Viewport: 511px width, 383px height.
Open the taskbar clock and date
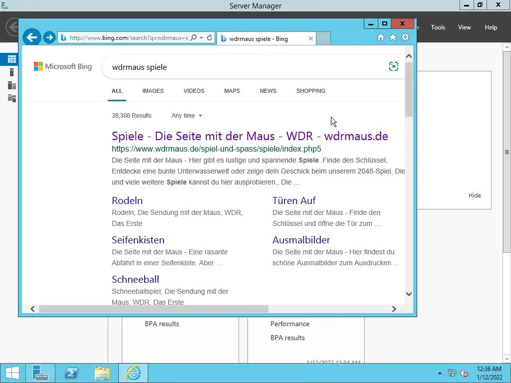coord(489,373)
